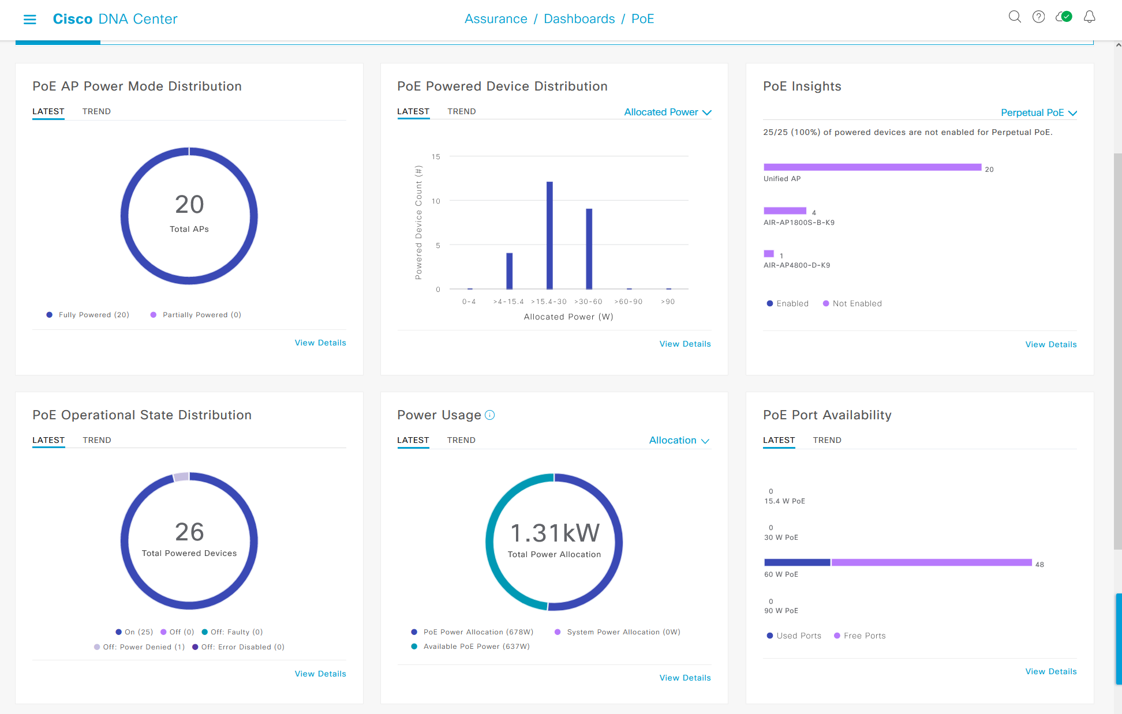The width and height of the screenshot is (1122, 714).
Task: Open the Allocation dropdown in Power Usage
Action: [x=679, y=441]
